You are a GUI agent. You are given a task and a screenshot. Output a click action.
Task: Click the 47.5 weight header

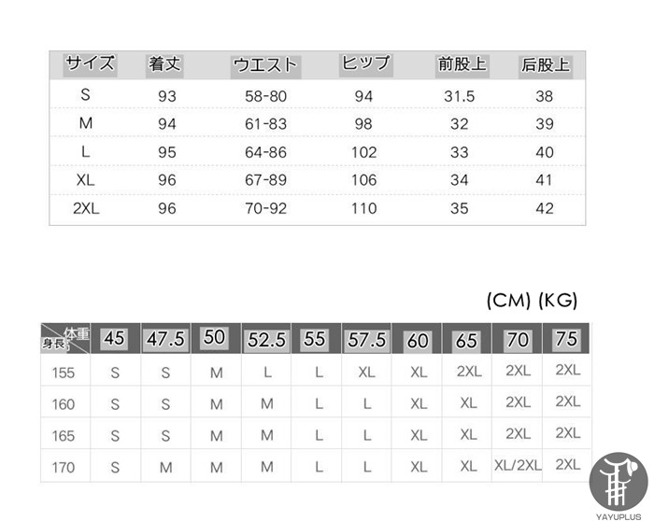165,340
